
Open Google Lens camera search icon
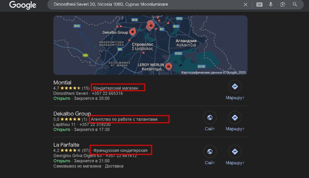point(282,5)
